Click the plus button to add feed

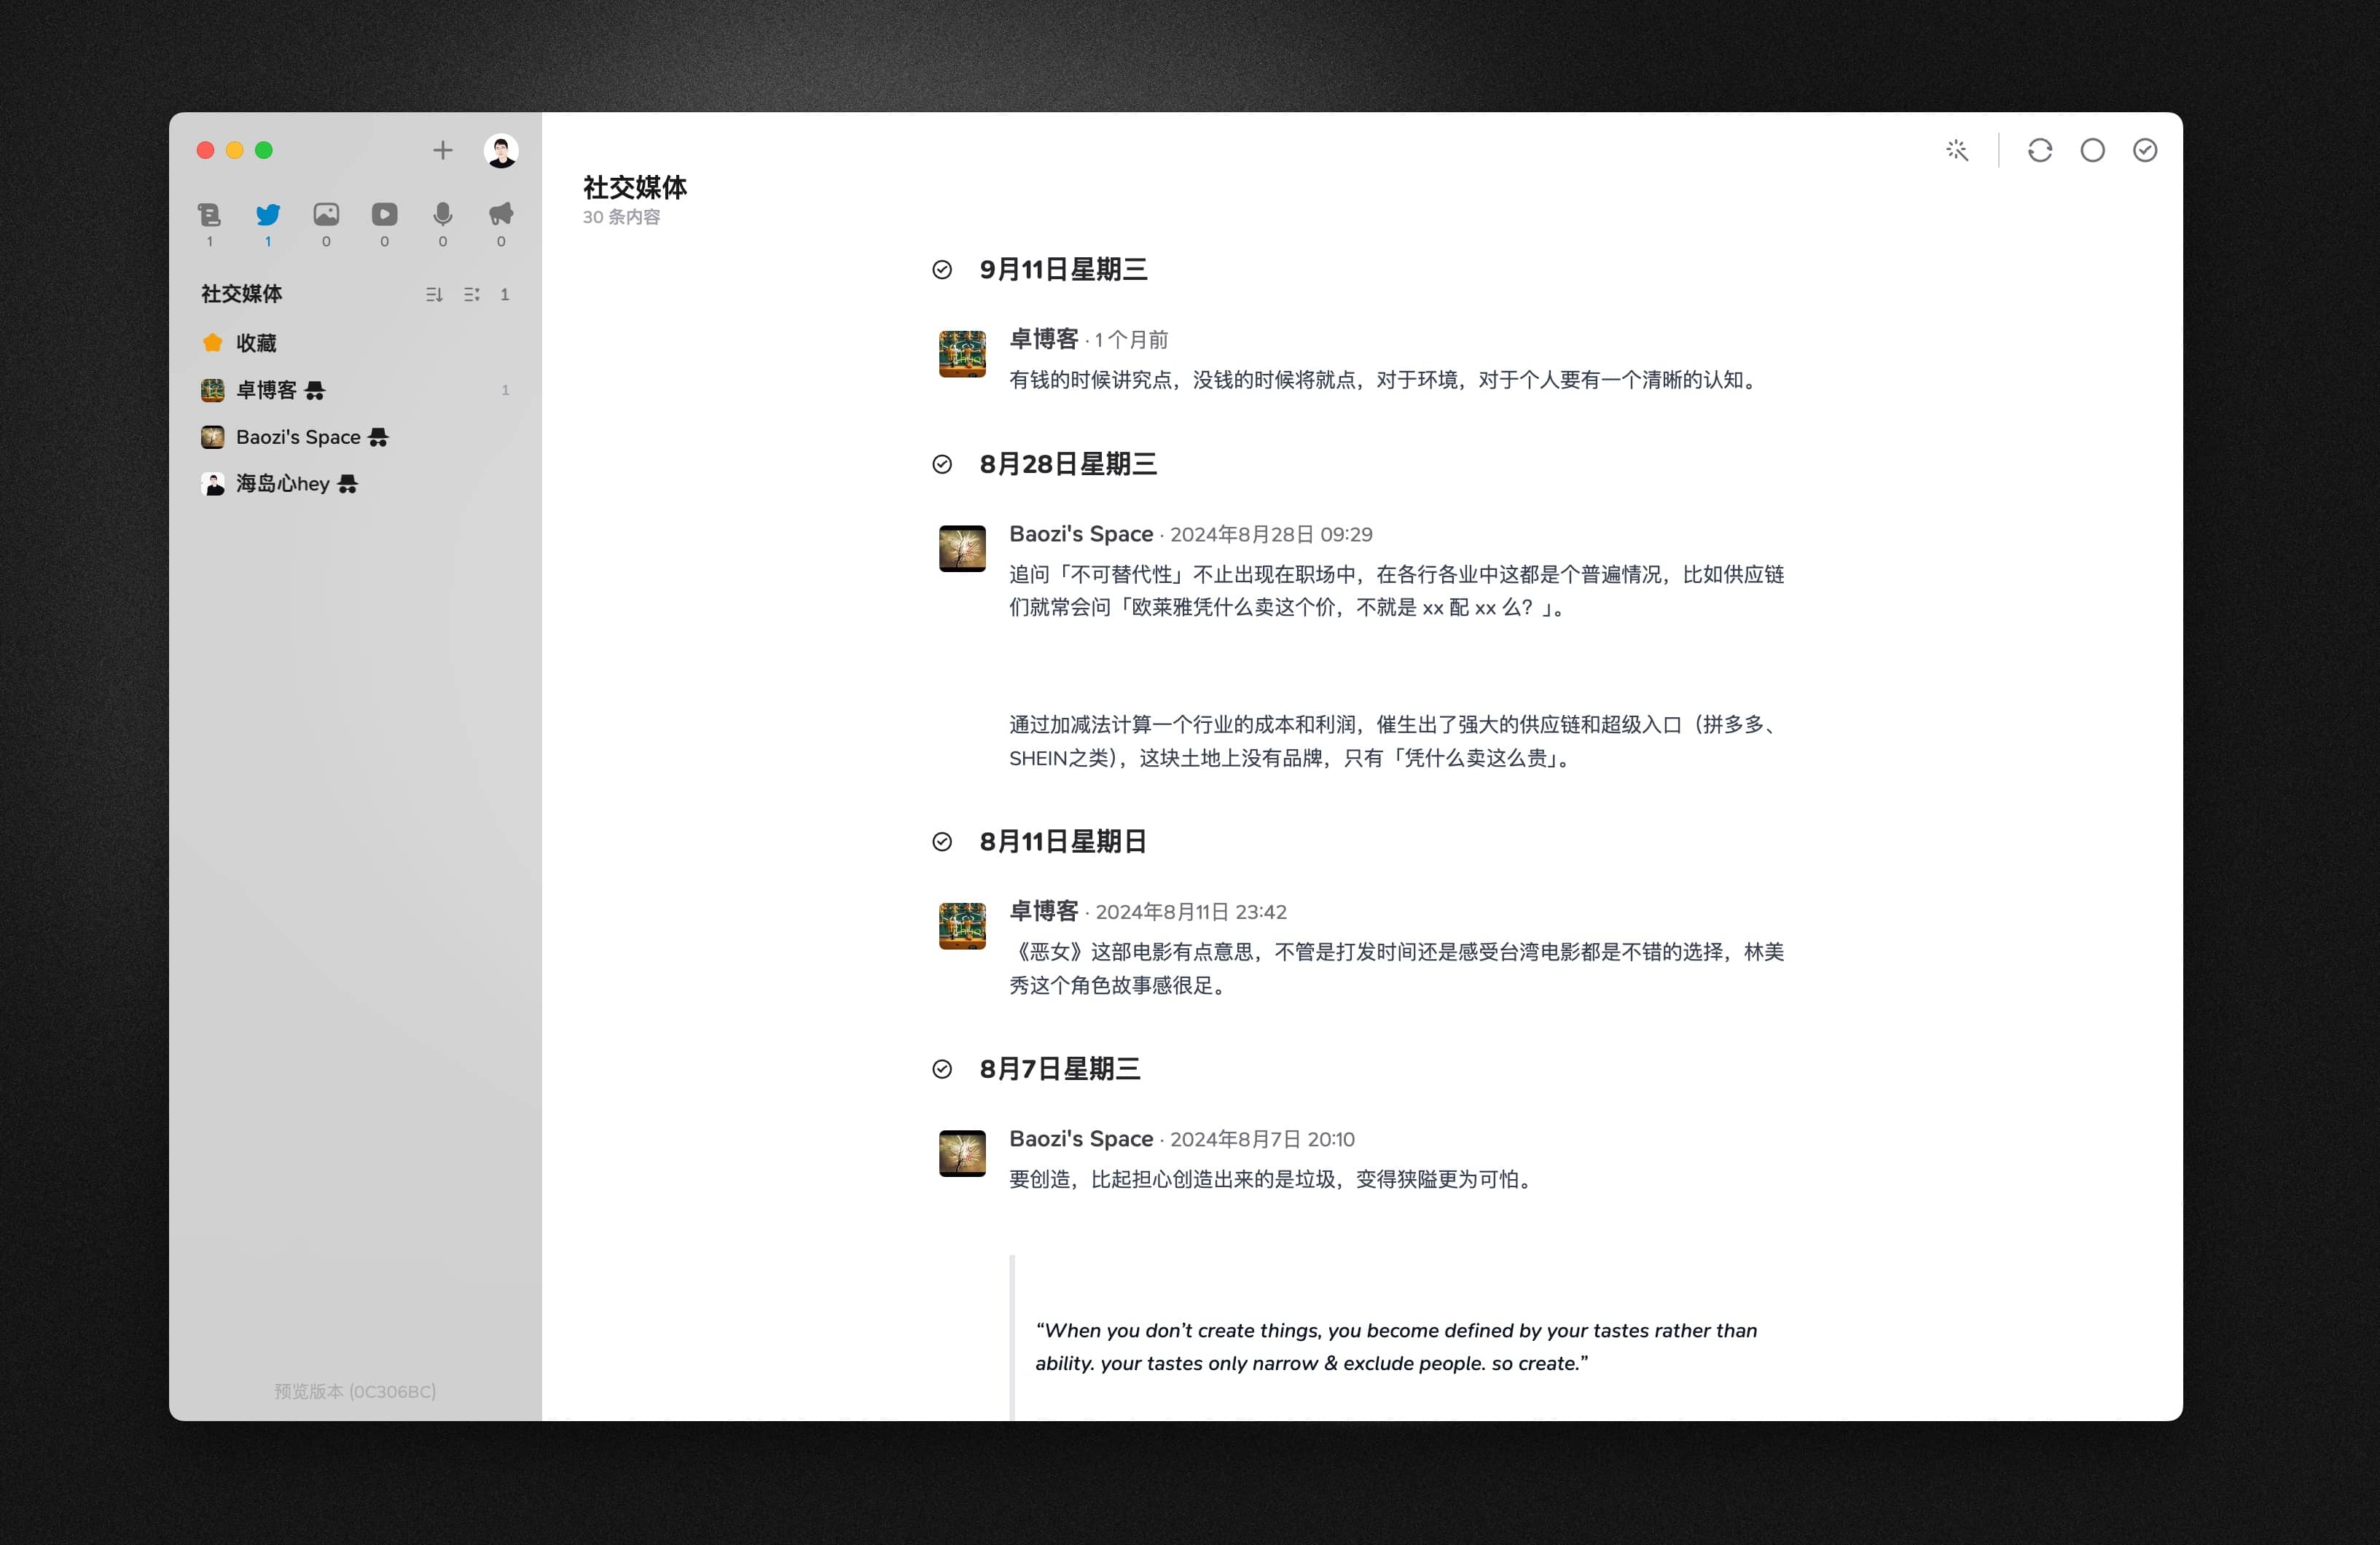[x=442, y=150]
